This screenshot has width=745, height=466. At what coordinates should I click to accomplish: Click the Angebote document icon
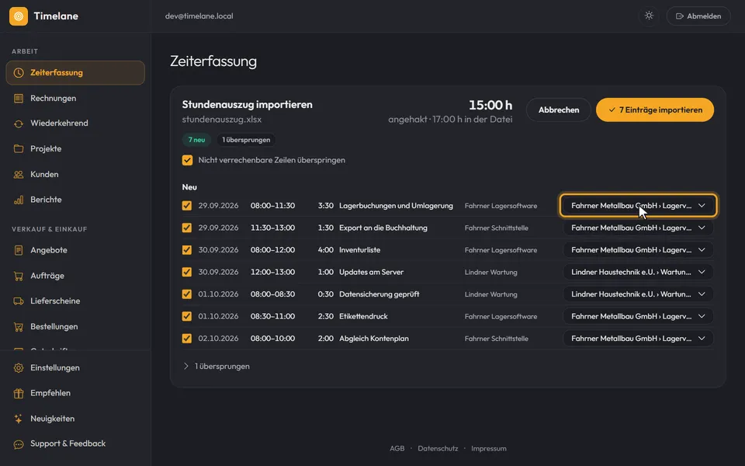(19, 250)
